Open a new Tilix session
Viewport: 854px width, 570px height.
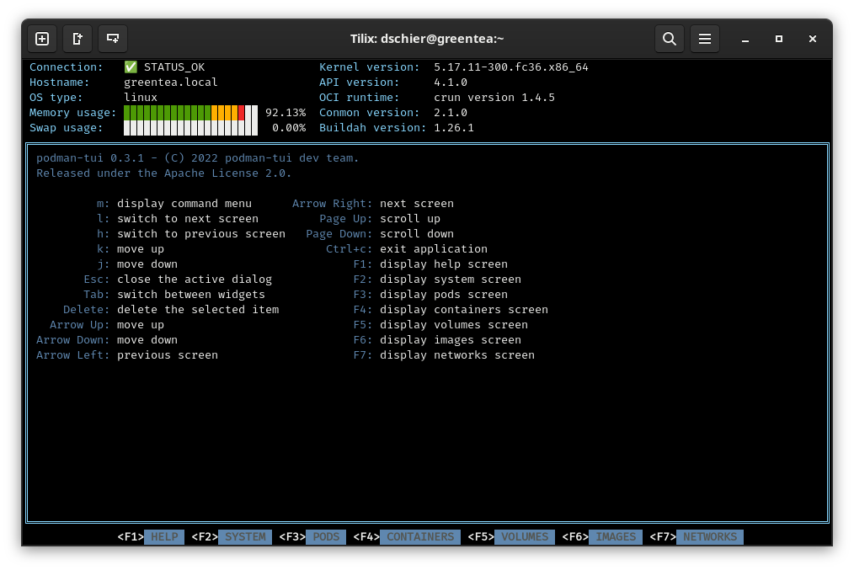click(x=41, y=38)
